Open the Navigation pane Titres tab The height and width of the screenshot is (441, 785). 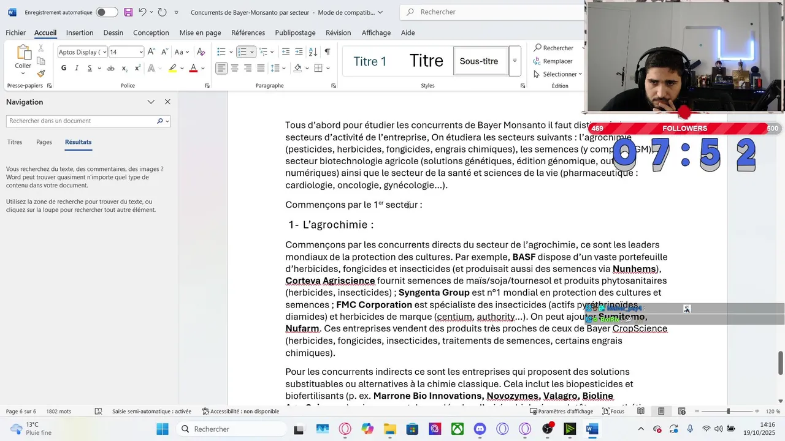click(15, 142)
